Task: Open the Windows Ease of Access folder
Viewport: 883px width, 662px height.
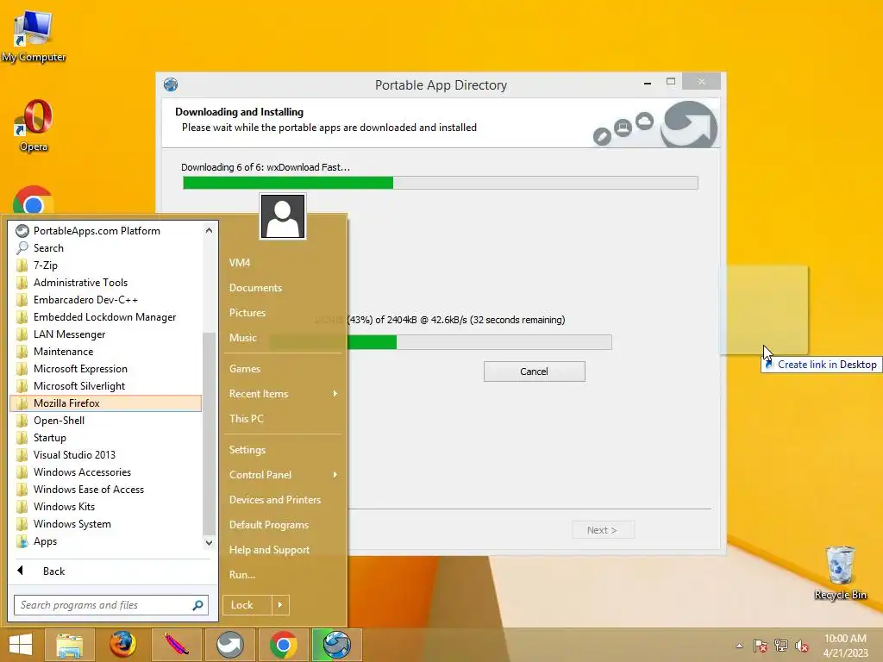Action: (x=106, y=490)
